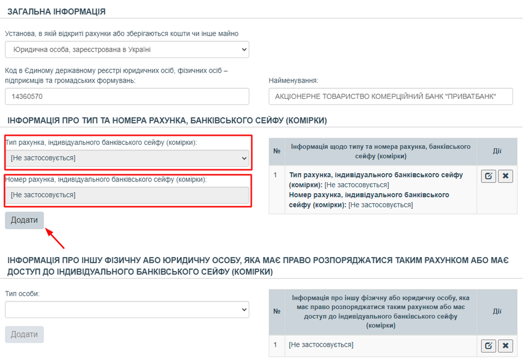Select the account info cell in row 1
Viewport: 525px width, 360px height.
381,190
